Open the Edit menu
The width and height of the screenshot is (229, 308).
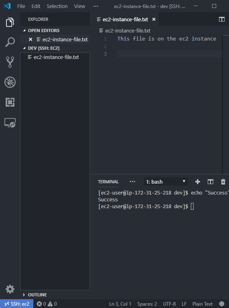[x=36, y=6]
